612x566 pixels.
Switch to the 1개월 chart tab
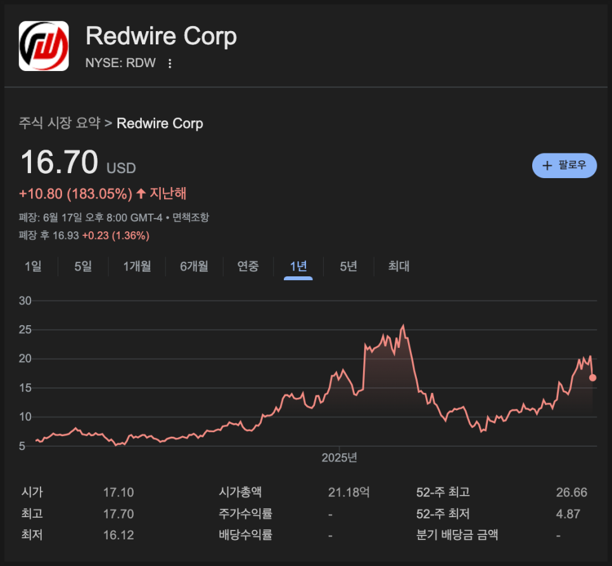(137, 266)
